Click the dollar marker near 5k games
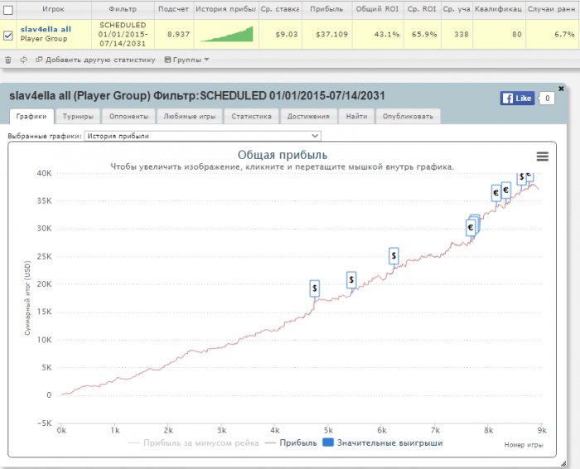580x469 pixels. pyautogui.click(x=314, y=288)
